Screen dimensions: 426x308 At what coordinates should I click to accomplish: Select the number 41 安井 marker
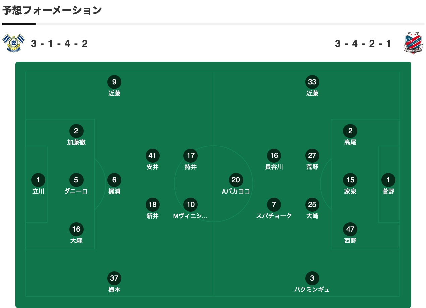pyautogui.click(x=153, y=156)
